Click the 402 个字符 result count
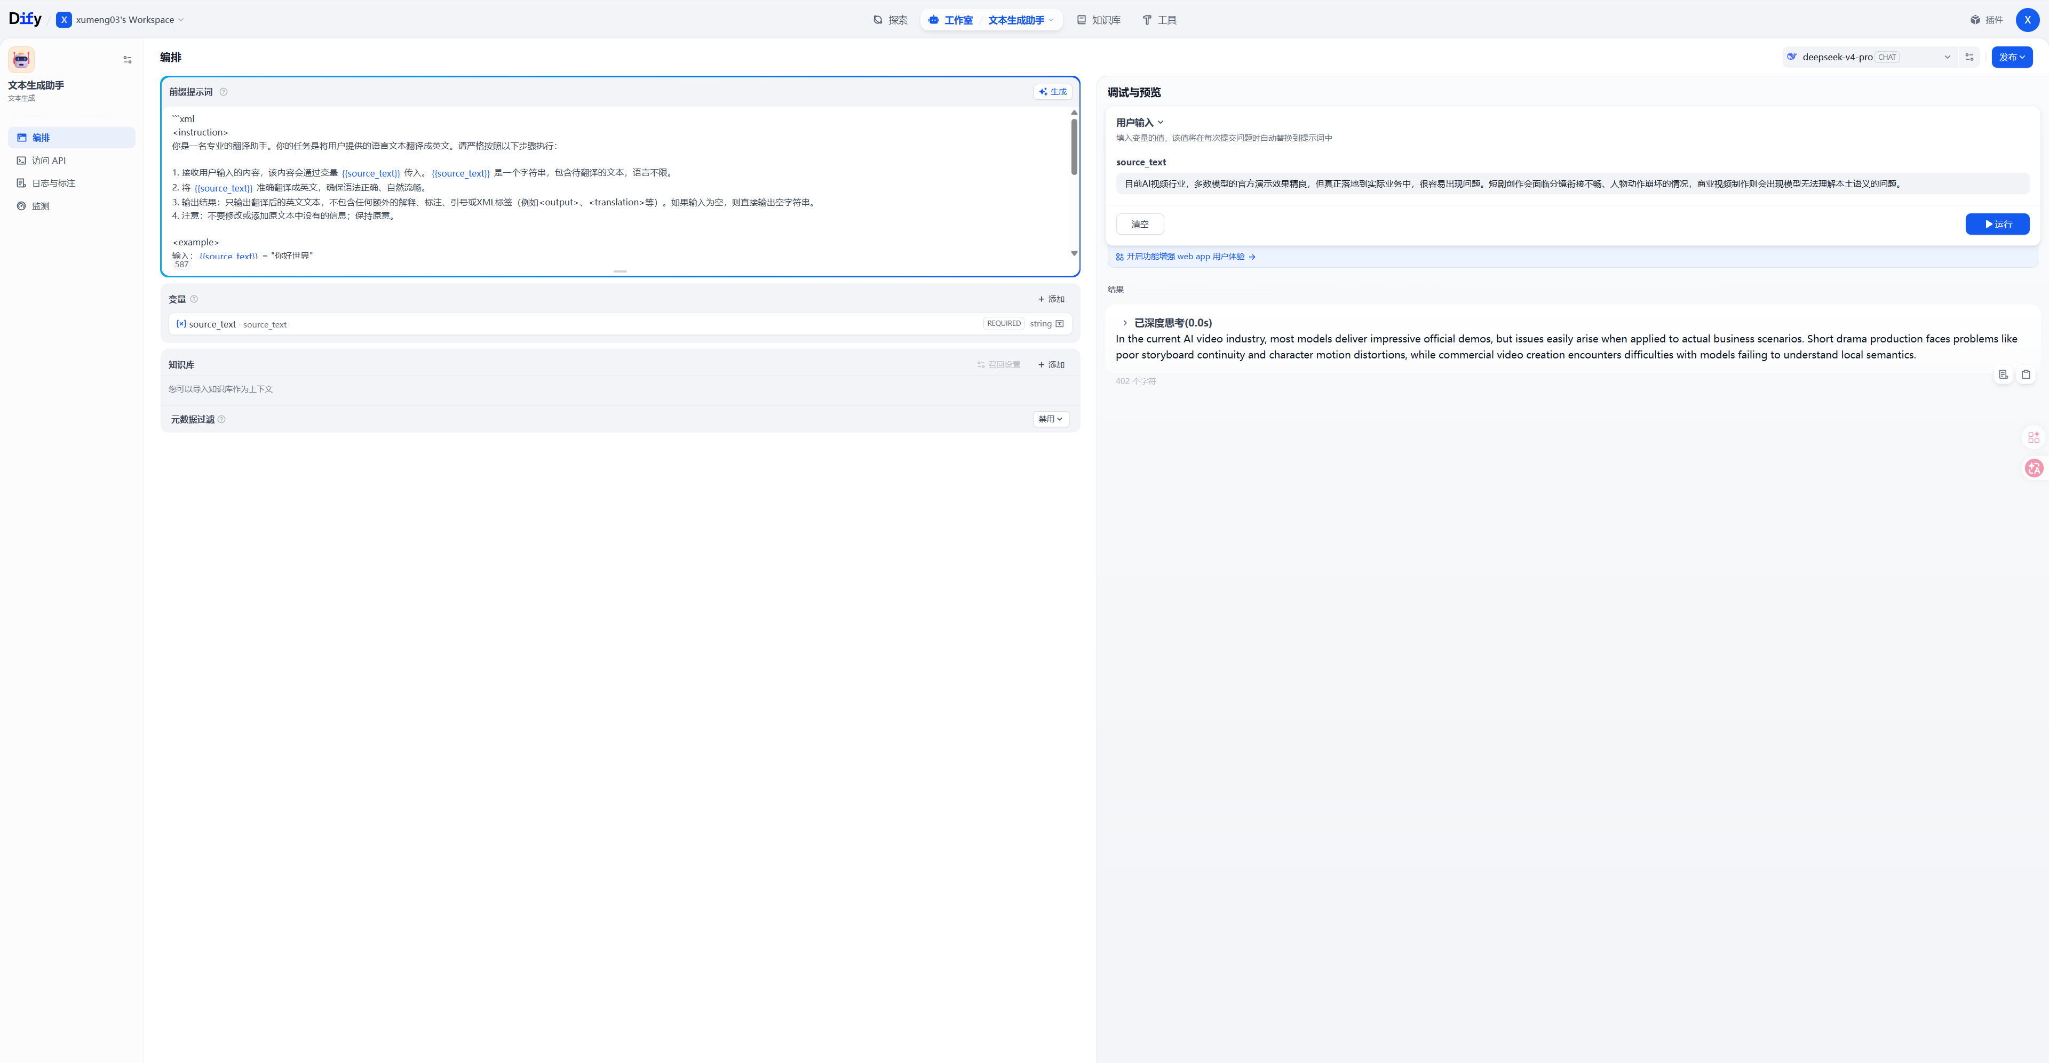 (x=1136, y=382)
